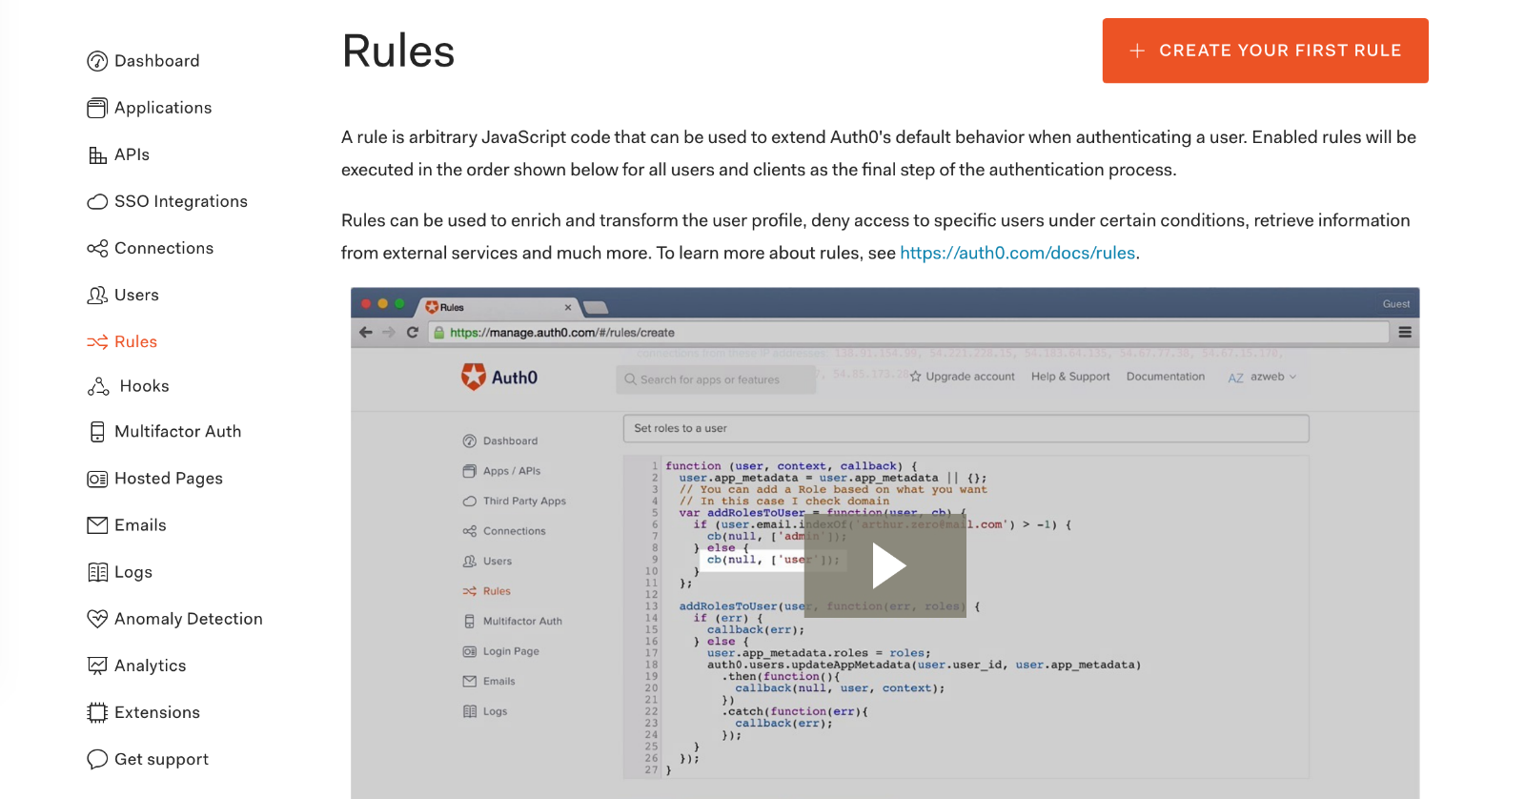Go to SSO Integrations
Viewport: 1525px width, 799px height.
(x=168, y=201)
